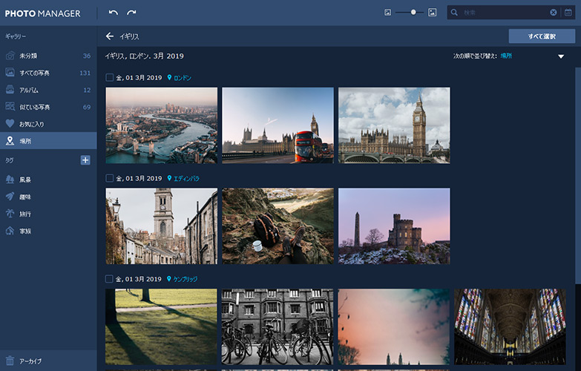Open アルバム in the sidebar

click(48, 90)
